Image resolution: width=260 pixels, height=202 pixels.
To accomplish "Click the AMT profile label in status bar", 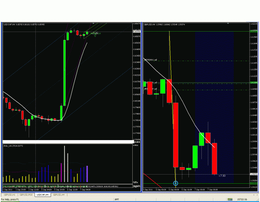I will tap(117, 200).
